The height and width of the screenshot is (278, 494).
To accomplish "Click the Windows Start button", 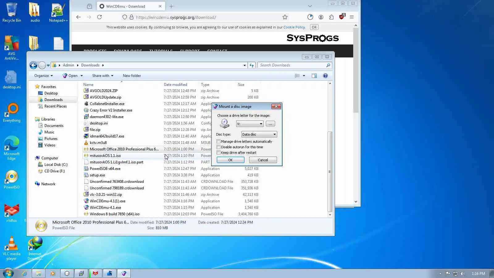I will (x=8, y=273).
